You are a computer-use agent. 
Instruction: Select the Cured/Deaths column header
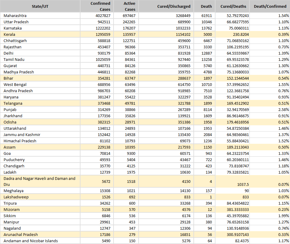[x=233, y=6]
